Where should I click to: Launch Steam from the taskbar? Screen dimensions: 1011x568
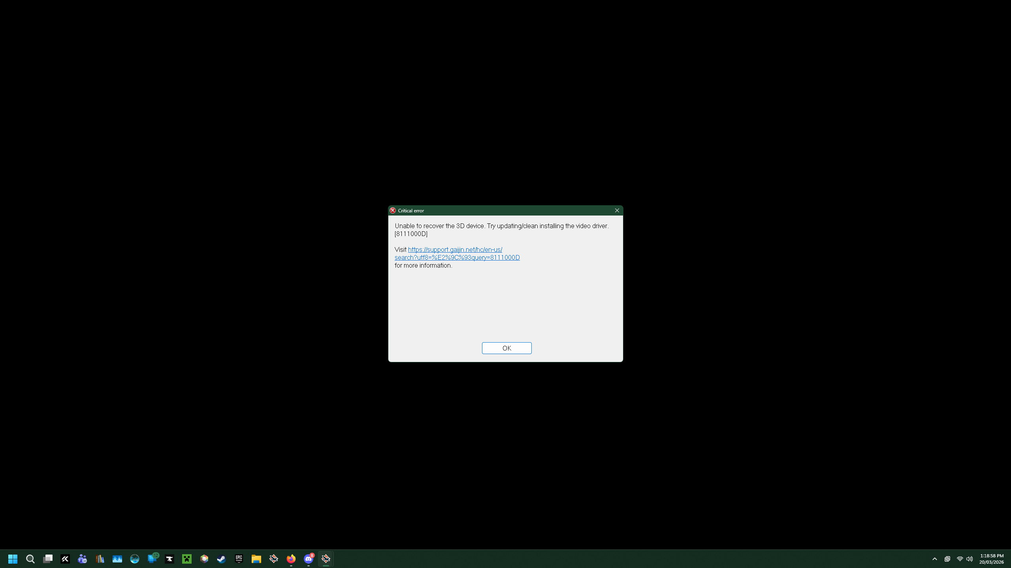(221, 559)
